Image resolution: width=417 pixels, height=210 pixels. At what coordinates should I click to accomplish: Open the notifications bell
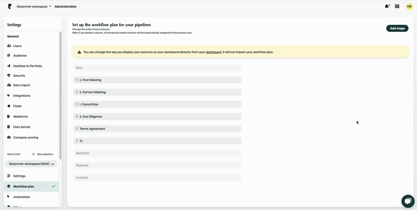click(387, 6)
